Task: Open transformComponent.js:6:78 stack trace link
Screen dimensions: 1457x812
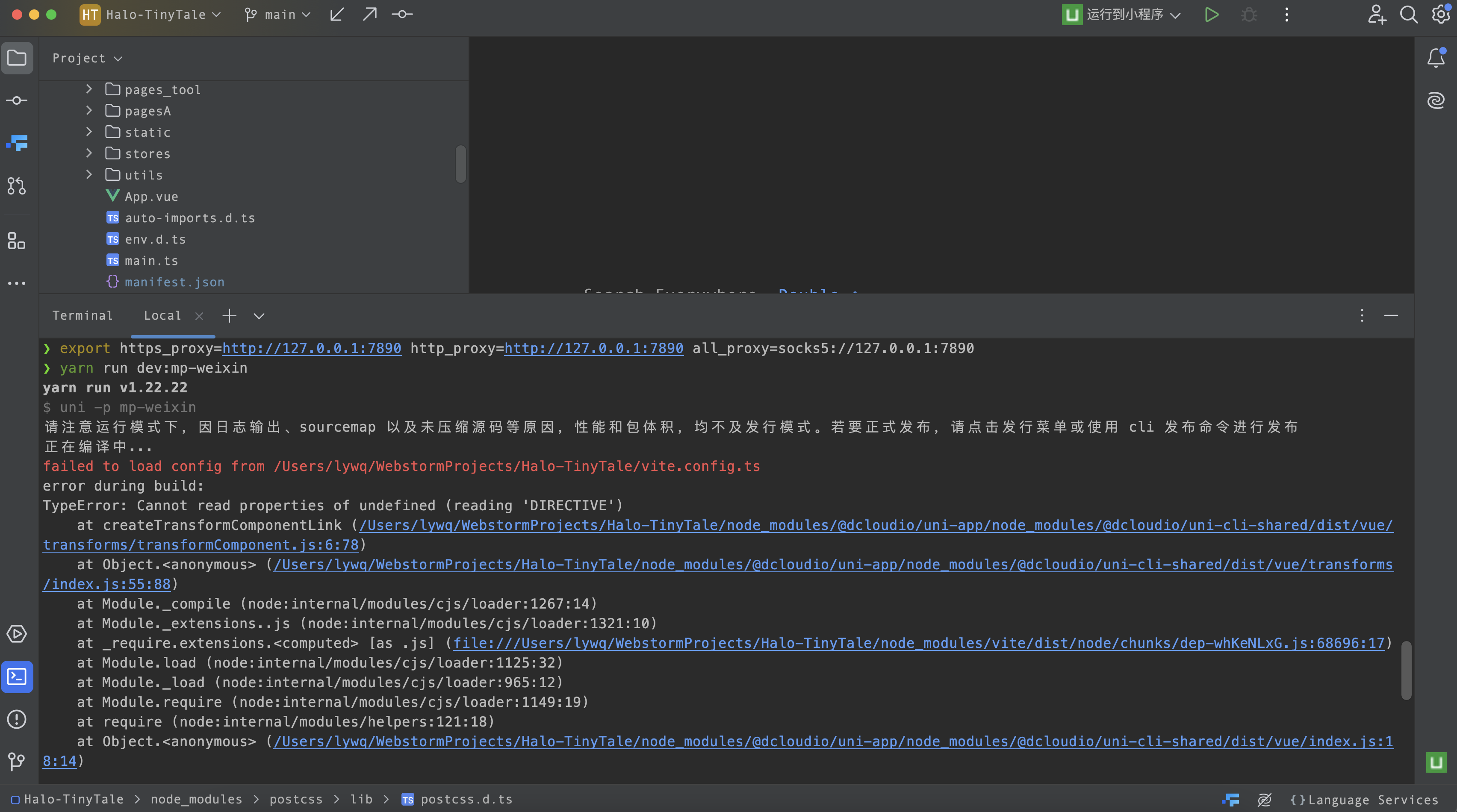Action: (x=201, y=545)
